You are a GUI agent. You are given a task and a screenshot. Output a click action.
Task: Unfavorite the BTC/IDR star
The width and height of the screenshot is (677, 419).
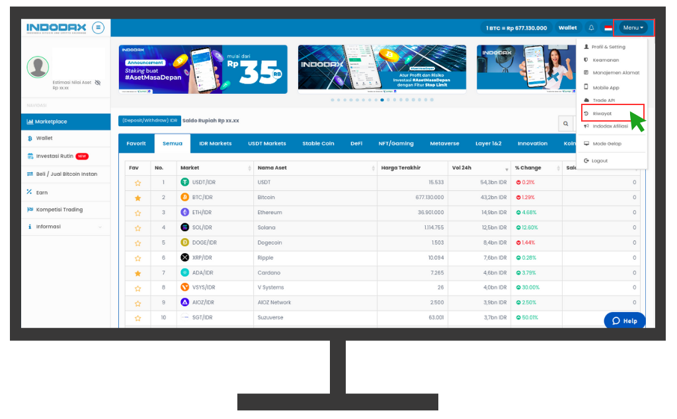point(138,198)
